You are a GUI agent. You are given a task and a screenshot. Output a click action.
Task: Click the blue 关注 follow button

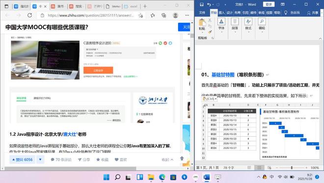click(184, 27)
